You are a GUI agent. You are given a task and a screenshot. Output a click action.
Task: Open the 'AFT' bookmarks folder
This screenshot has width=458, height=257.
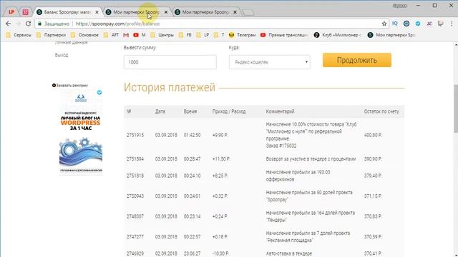pos(112,35)
